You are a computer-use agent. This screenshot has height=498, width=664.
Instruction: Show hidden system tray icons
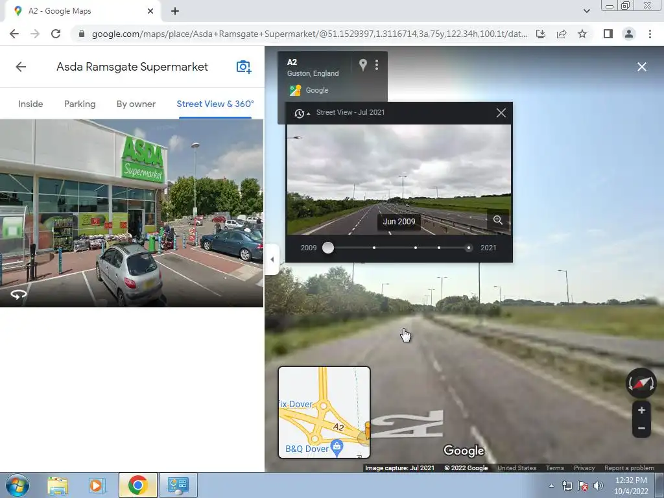coord(551,486)
